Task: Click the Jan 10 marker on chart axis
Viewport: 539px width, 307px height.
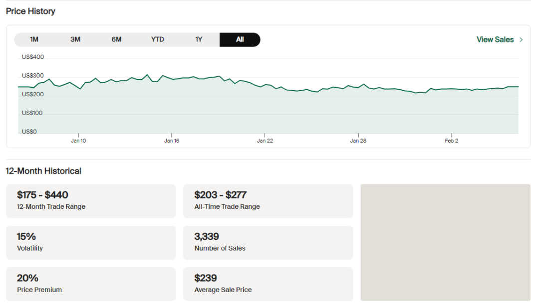Action: [x=78, y=141]
